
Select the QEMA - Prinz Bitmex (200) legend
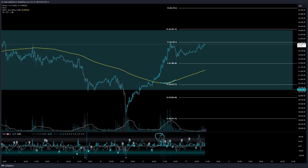pos(12,10)
